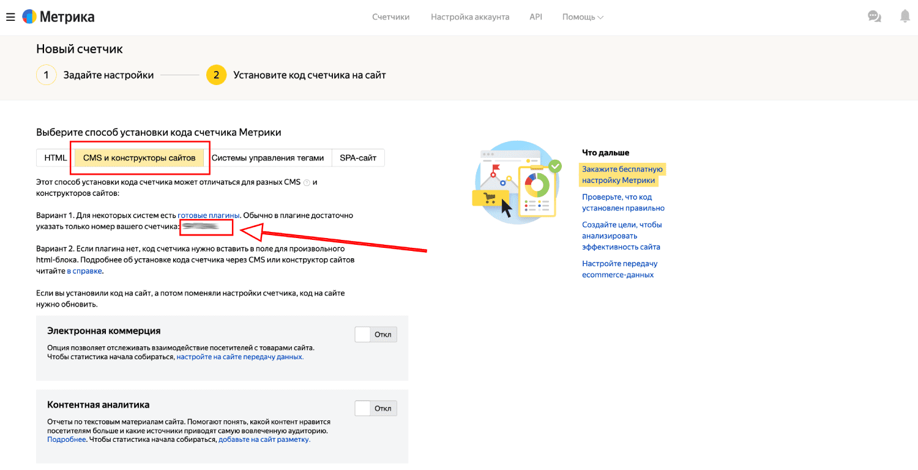Select the HTML tab
Screen dimensions: 918x470
(55, 158)
